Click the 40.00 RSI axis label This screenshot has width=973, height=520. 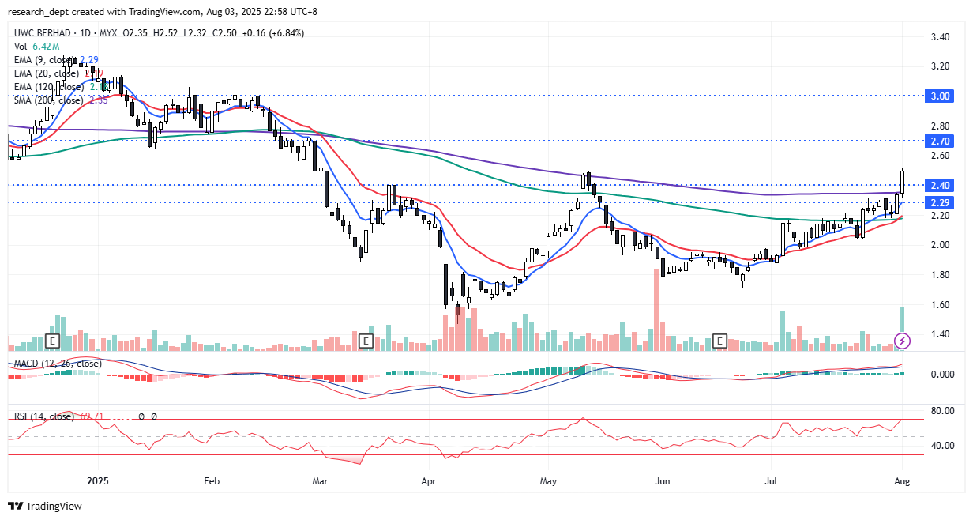(941, 446)
